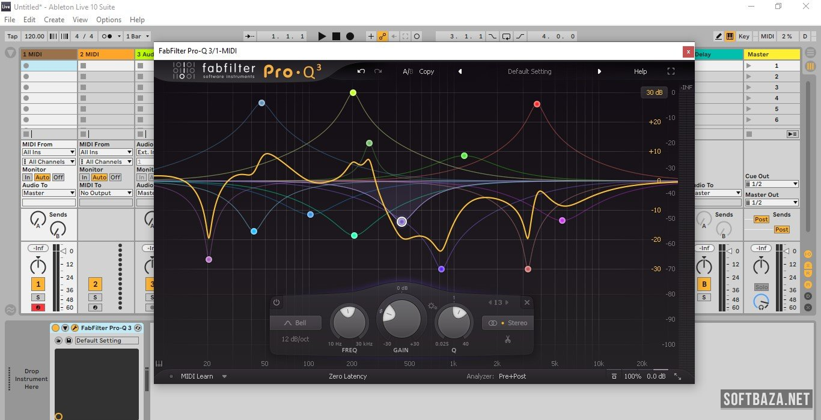Select the next band arrow right of 13

[x=507, y=302]
